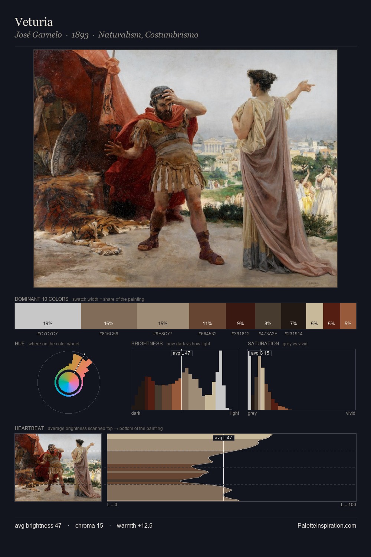Click hex code '#9E8C77' text
The height and width of the screenshot is (557, 371).
(163, 334)
